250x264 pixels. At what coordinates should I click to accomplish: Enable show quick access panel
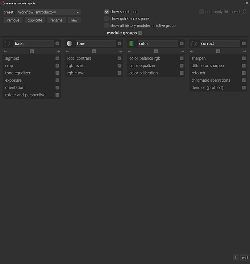point(107,19)
